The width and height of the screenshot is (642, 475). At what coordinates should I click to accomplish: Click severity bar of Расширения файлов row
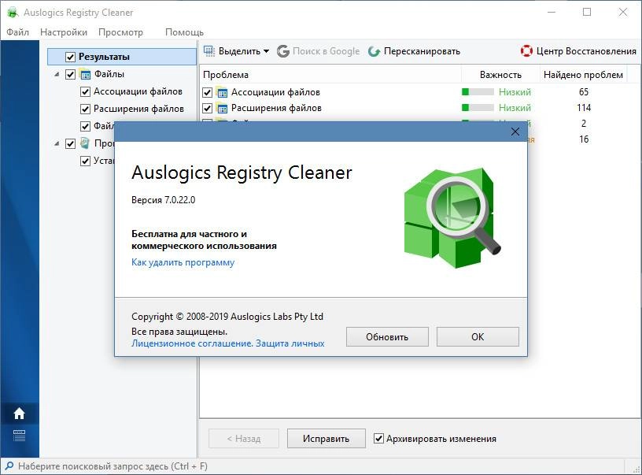[x=478, y=108]
